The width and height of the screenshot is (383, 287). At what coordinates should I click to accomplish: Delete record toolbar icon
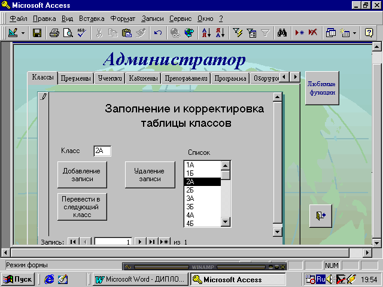click(313, 33)
